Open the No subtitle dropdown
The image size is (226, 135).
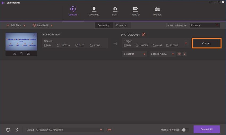[134, 54]
